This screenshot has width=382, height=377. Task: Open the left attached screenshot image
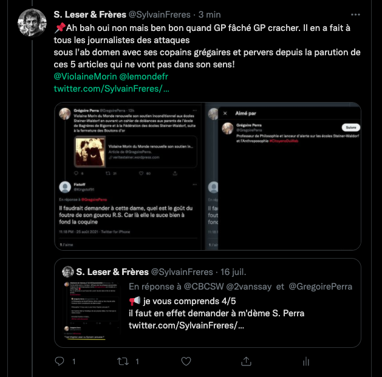coord(129,177)
